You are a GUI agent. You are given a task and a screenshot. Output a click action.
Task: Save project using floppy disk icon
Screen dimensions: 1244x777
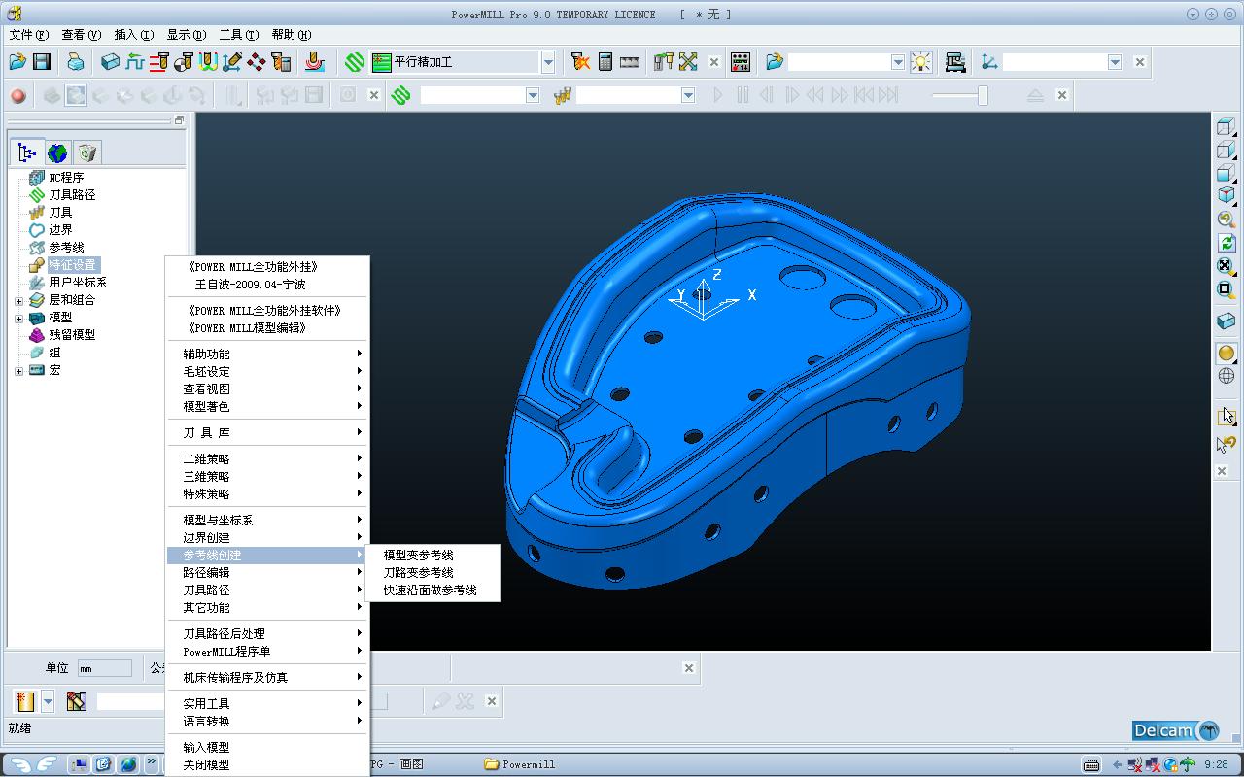(42, 62)
